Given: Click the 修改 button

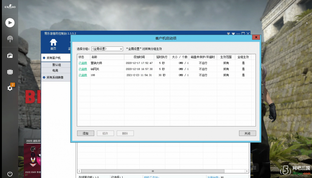Looking at the screenshot, I should click(x=106, y=133).
